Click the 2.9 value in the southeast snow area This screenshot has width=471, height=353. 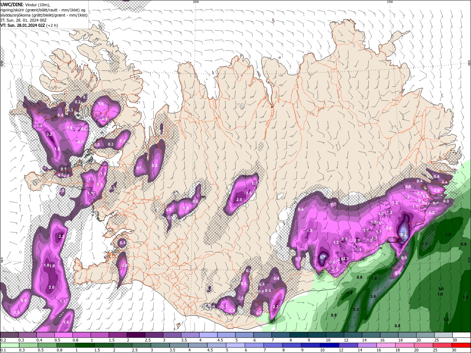357,240
